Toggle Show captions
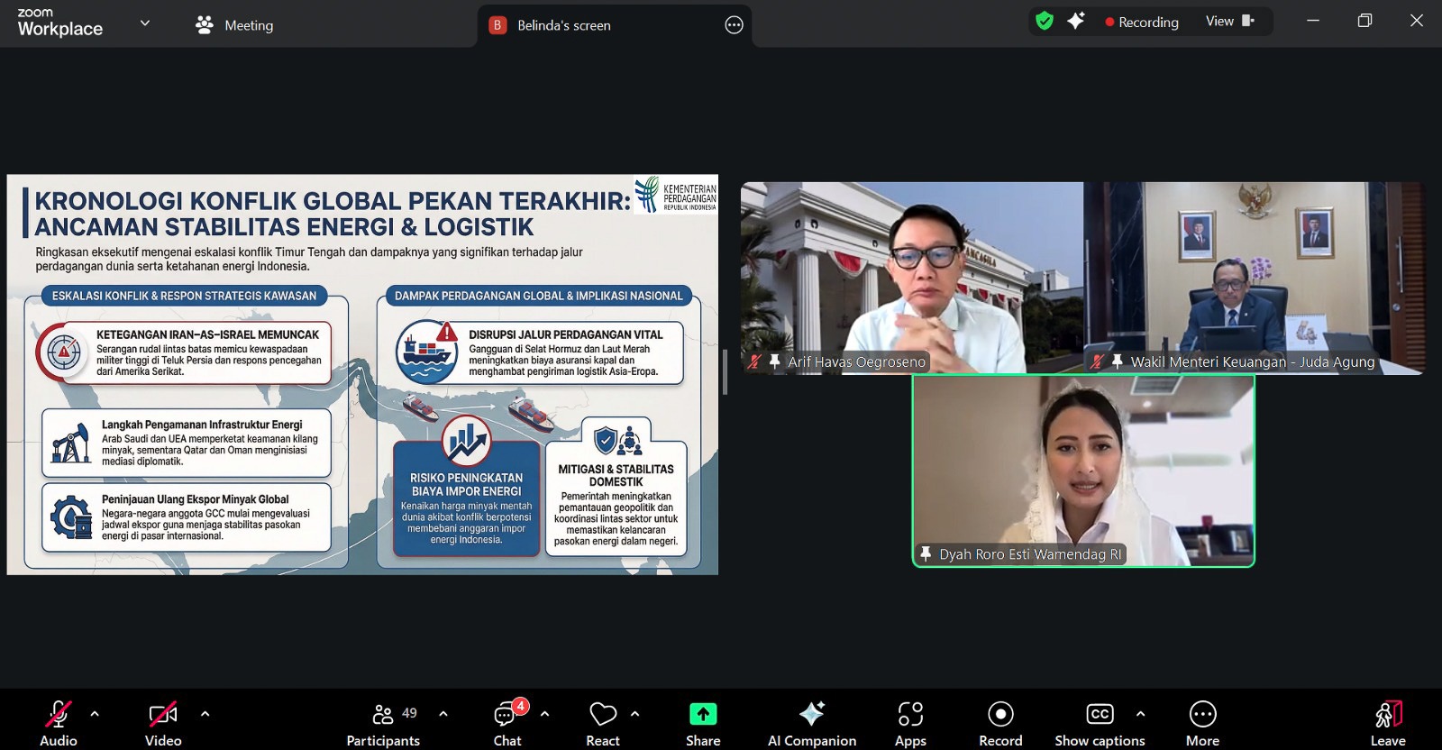The image size is (1442, 750). pos(1100,723)
